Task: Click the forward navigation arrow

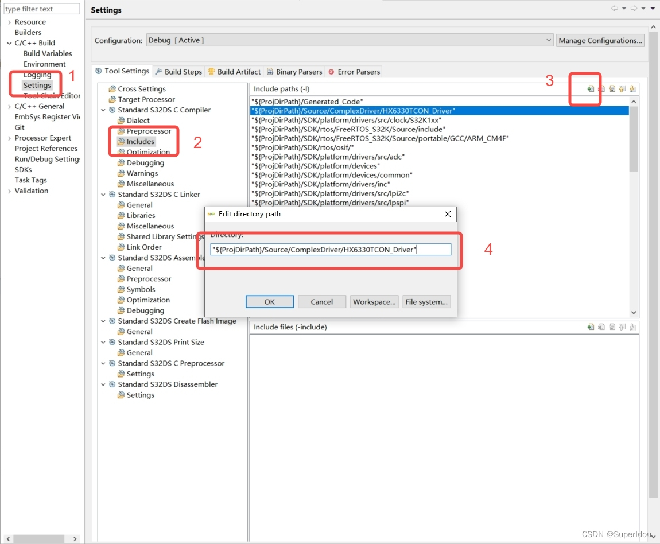Action: click(x=634, y=7)
